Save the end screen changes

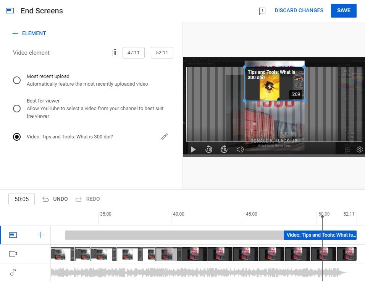click(x=344, y=10)
